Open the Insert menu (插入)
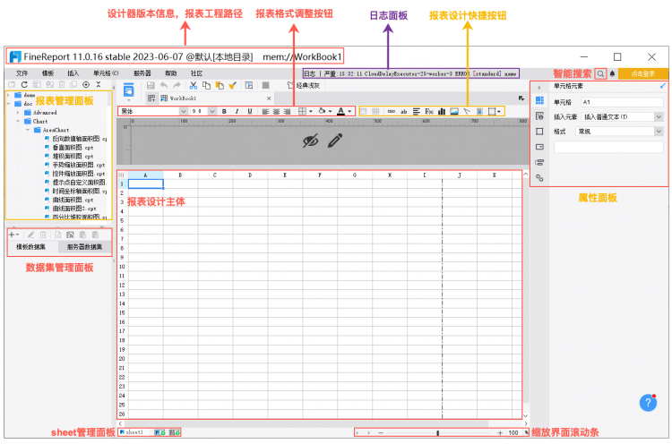This screenshot has height=444, width=672. point(73,73)
